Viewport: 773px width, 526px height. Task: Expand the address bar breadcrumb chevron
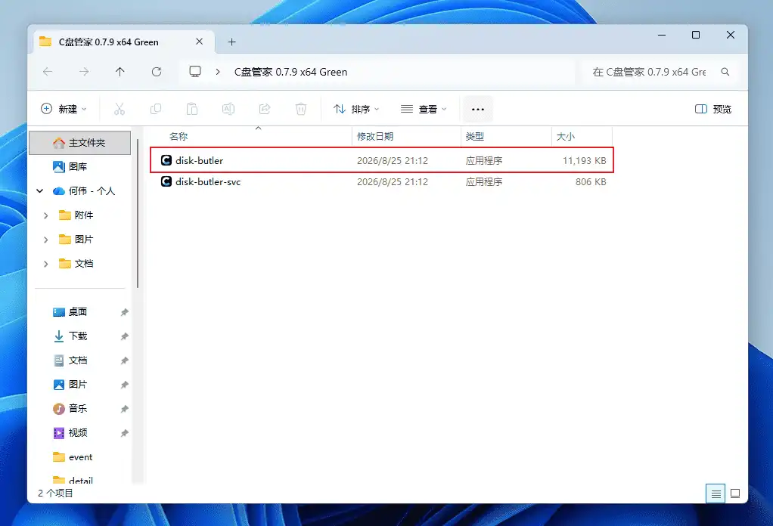217,72
